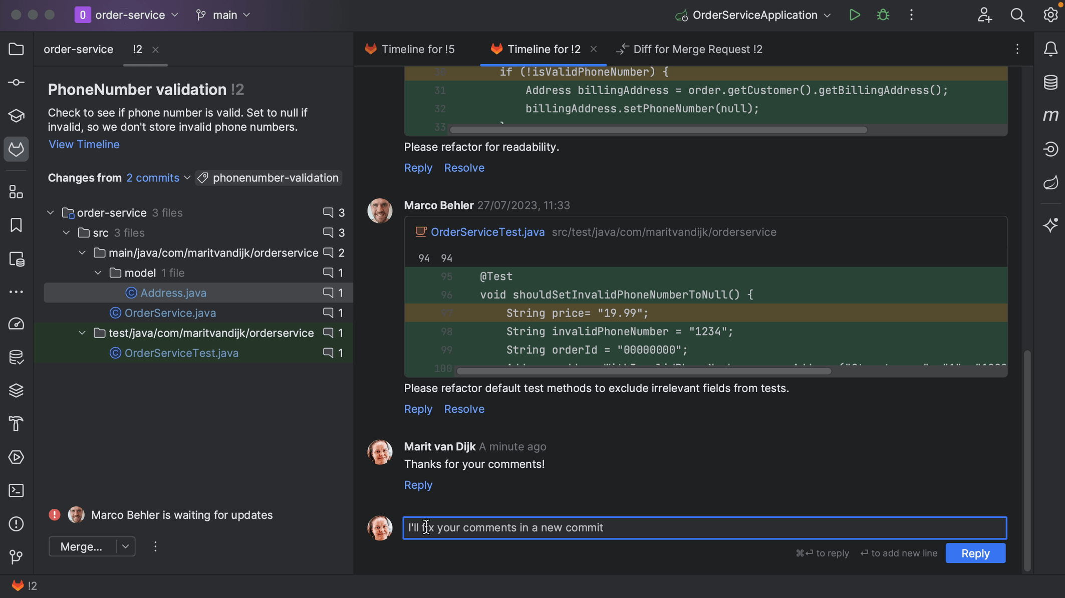Open the Terminal tool window
The width and height of the screenshot is (1065, 598).
[16, 490]
